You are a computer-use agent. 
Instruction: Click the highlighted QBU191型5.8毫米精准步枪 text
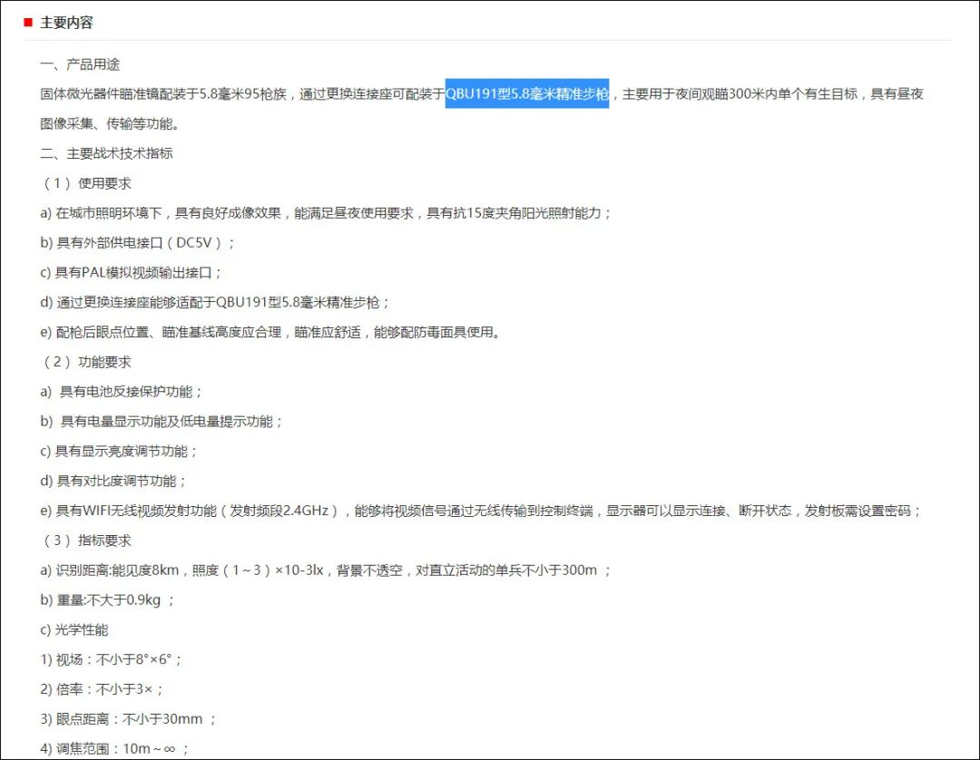[527, 93]
